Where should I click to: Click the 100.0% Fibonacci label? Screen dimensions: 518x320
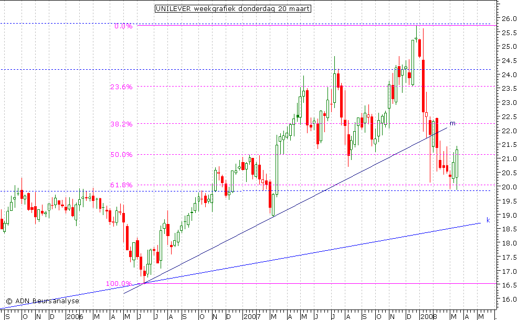(x=119, y=284)
